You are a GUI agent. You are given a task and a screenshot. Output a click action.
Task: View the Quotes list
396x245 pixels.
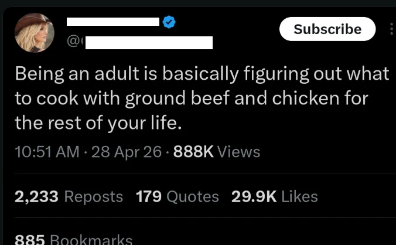(193, 196)
